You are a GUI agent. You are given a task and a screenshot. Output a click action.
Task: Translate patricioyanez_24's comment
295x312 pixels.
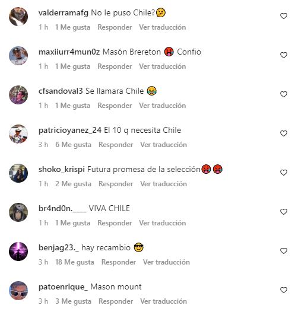click(164, 145)
